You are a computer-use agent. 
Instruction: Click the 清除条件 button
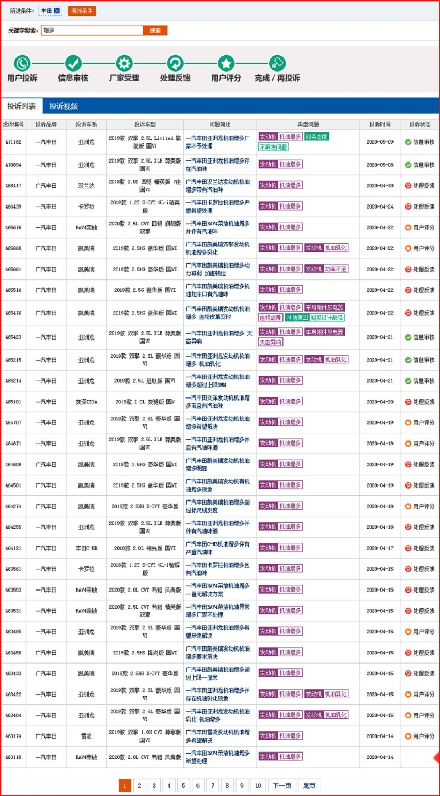click(82, 11)
